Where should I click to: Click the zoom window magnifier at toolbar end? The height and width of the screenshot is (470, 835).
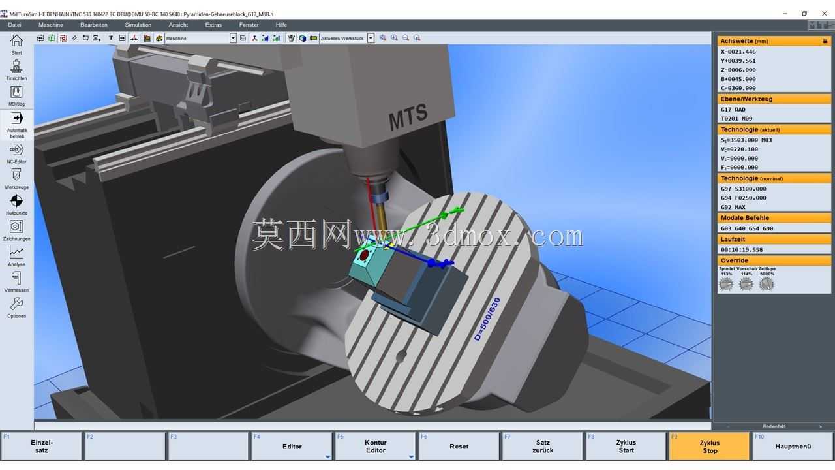[417, 38]
